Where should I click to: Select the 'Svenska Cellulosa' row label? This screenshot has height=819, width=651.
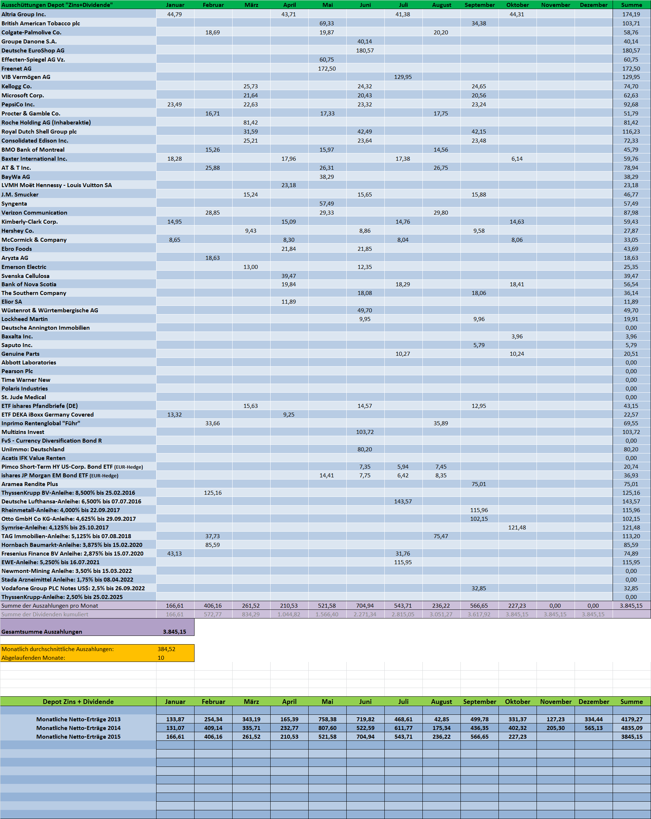click(25, 276)
